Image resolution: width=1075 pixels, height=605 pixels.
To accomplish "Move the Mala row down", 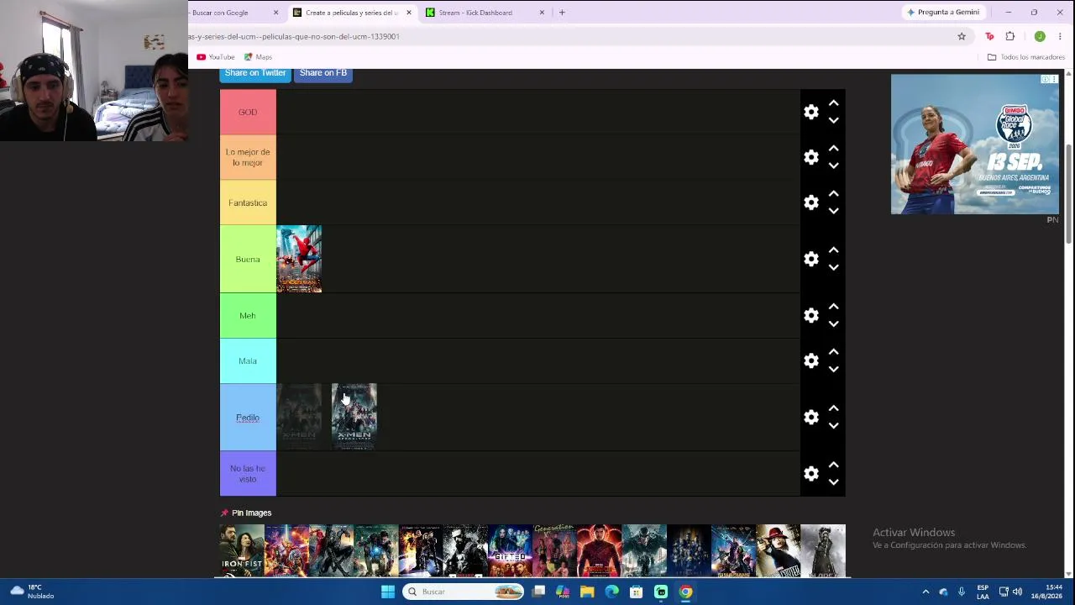I will 833,369.
